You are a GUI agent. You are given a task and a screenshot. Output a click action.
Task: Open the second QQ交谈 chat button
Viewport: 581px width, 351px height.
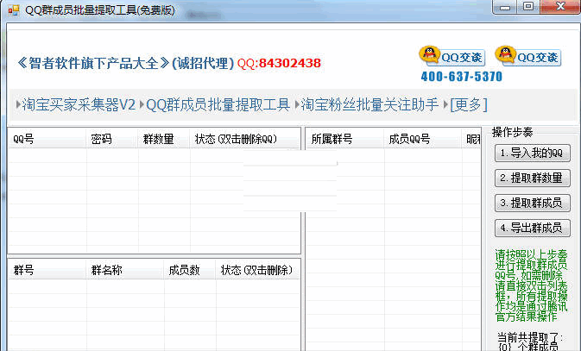click(x=528, y=56)
